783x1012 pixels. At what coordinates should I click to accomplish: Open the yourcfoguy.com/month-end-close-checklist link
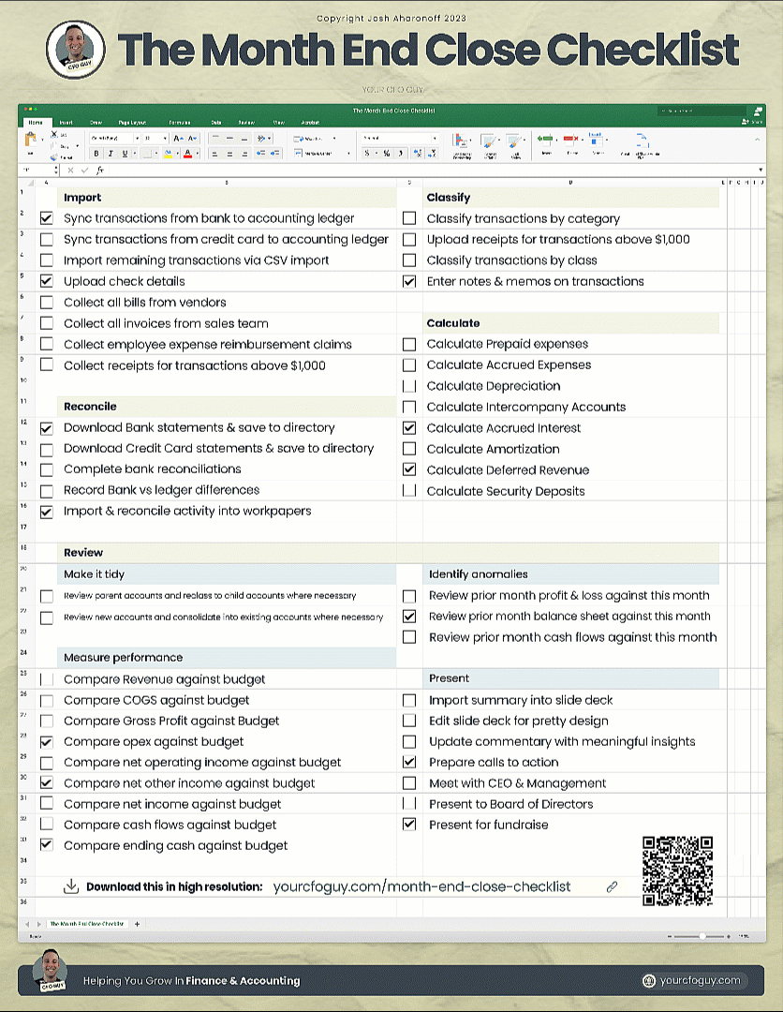[x=421, y=886]
